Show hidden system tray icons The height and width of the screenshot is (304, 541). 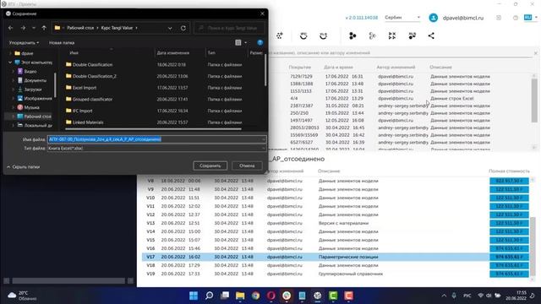pyautogui.click(x=444, y=296)
